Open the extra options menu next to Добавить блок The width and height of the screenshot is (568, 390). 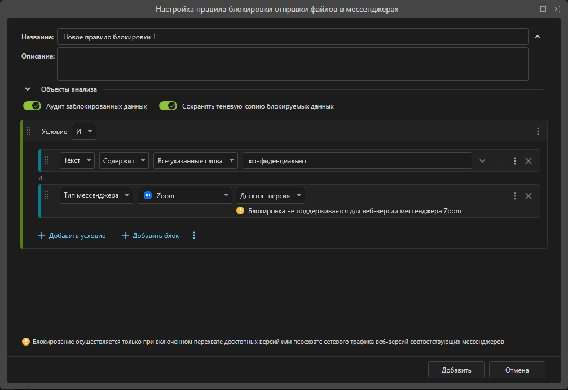click(194, 236)
